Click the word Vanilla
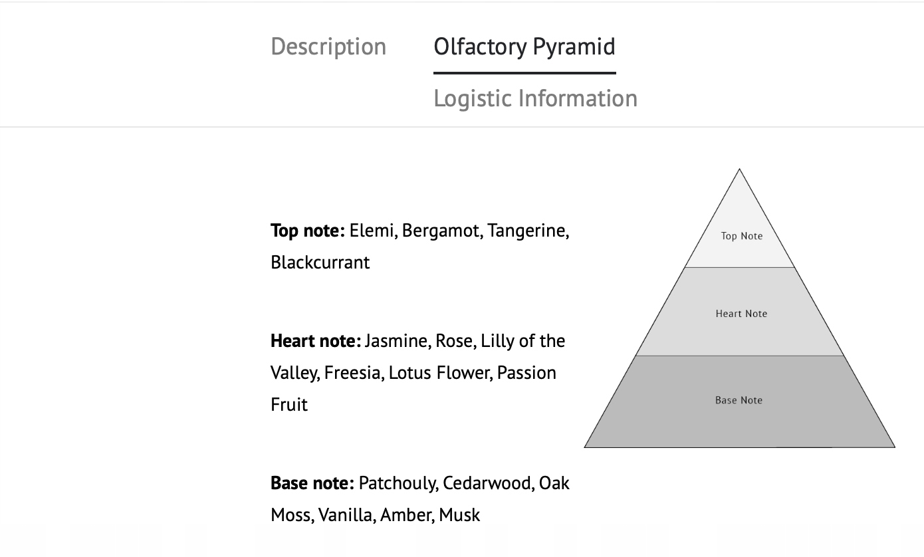 tap(344, 514)
